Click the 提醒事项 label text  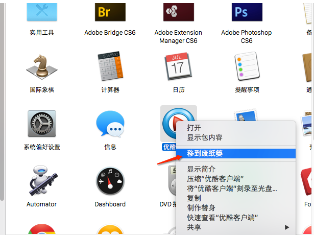247,90
